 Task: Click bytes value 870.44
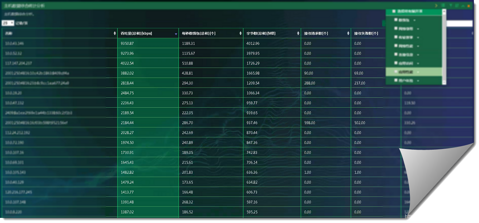pos(252,132)
